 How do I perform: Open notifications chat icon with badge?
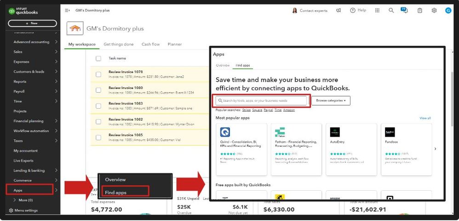tap(405, 10)
